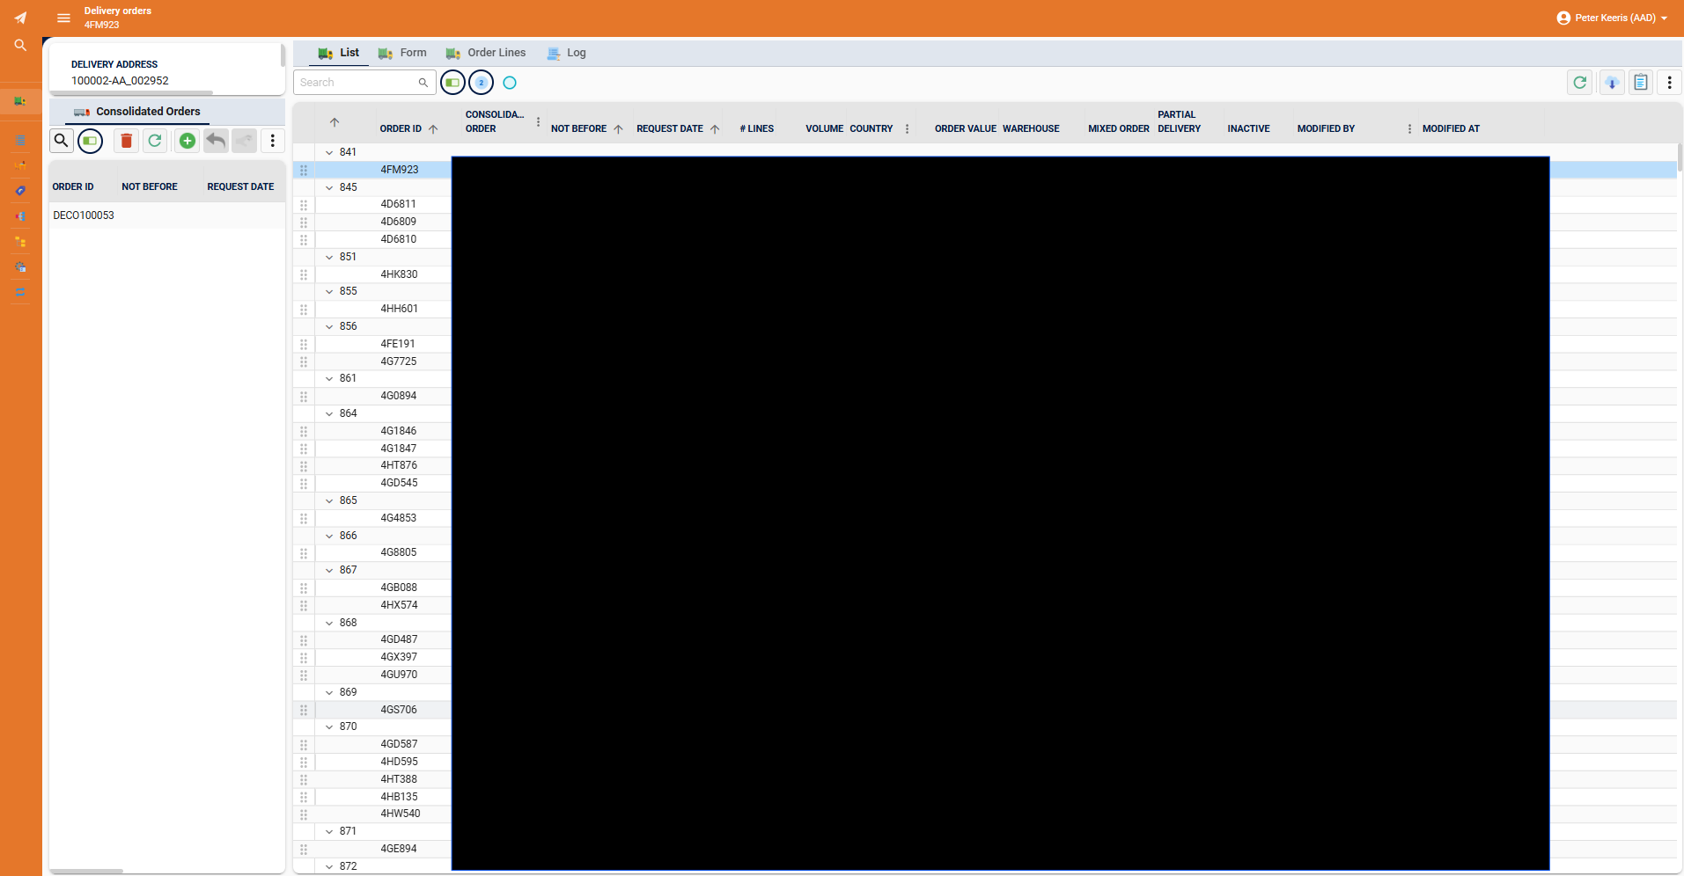Click the gray undo arrow button
Screen dimensions: 1684x876
[216, 141]
